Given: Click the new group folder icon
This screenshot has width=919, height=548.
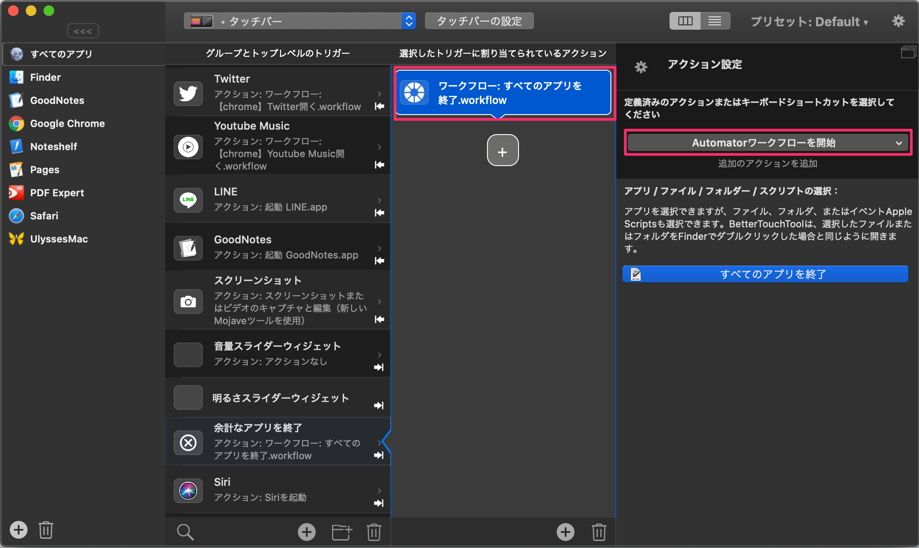Looking at the screenshot, I should pyautogui.click(x=341, y=532).
